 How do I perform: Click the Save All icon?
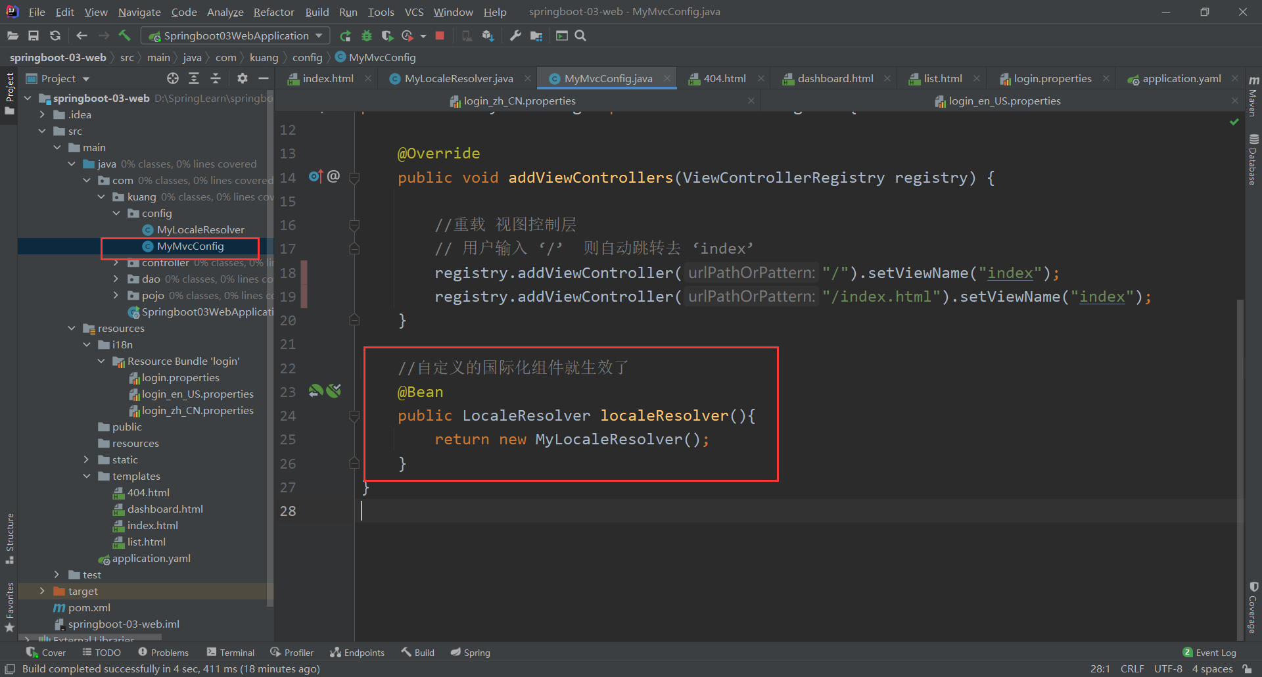point(34,35)
